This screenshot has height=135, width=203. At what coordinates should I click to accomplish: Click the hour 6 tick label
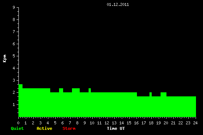tap(63, 123)
